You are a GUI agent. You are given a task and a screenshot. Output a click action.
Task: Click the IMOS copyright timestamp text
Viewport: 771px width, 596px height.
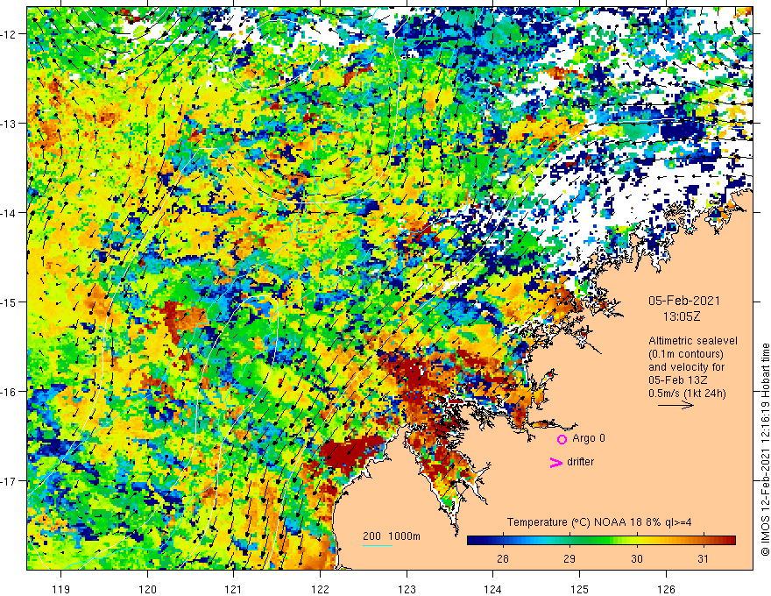point(765,450)
